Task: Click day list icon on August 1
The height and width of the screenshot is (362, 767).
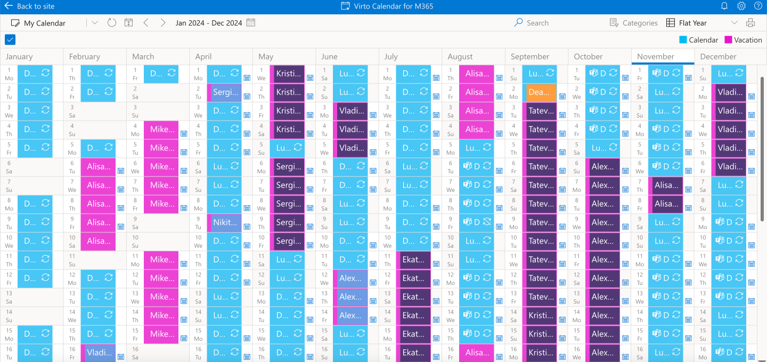Action: (x=499, y=78)
